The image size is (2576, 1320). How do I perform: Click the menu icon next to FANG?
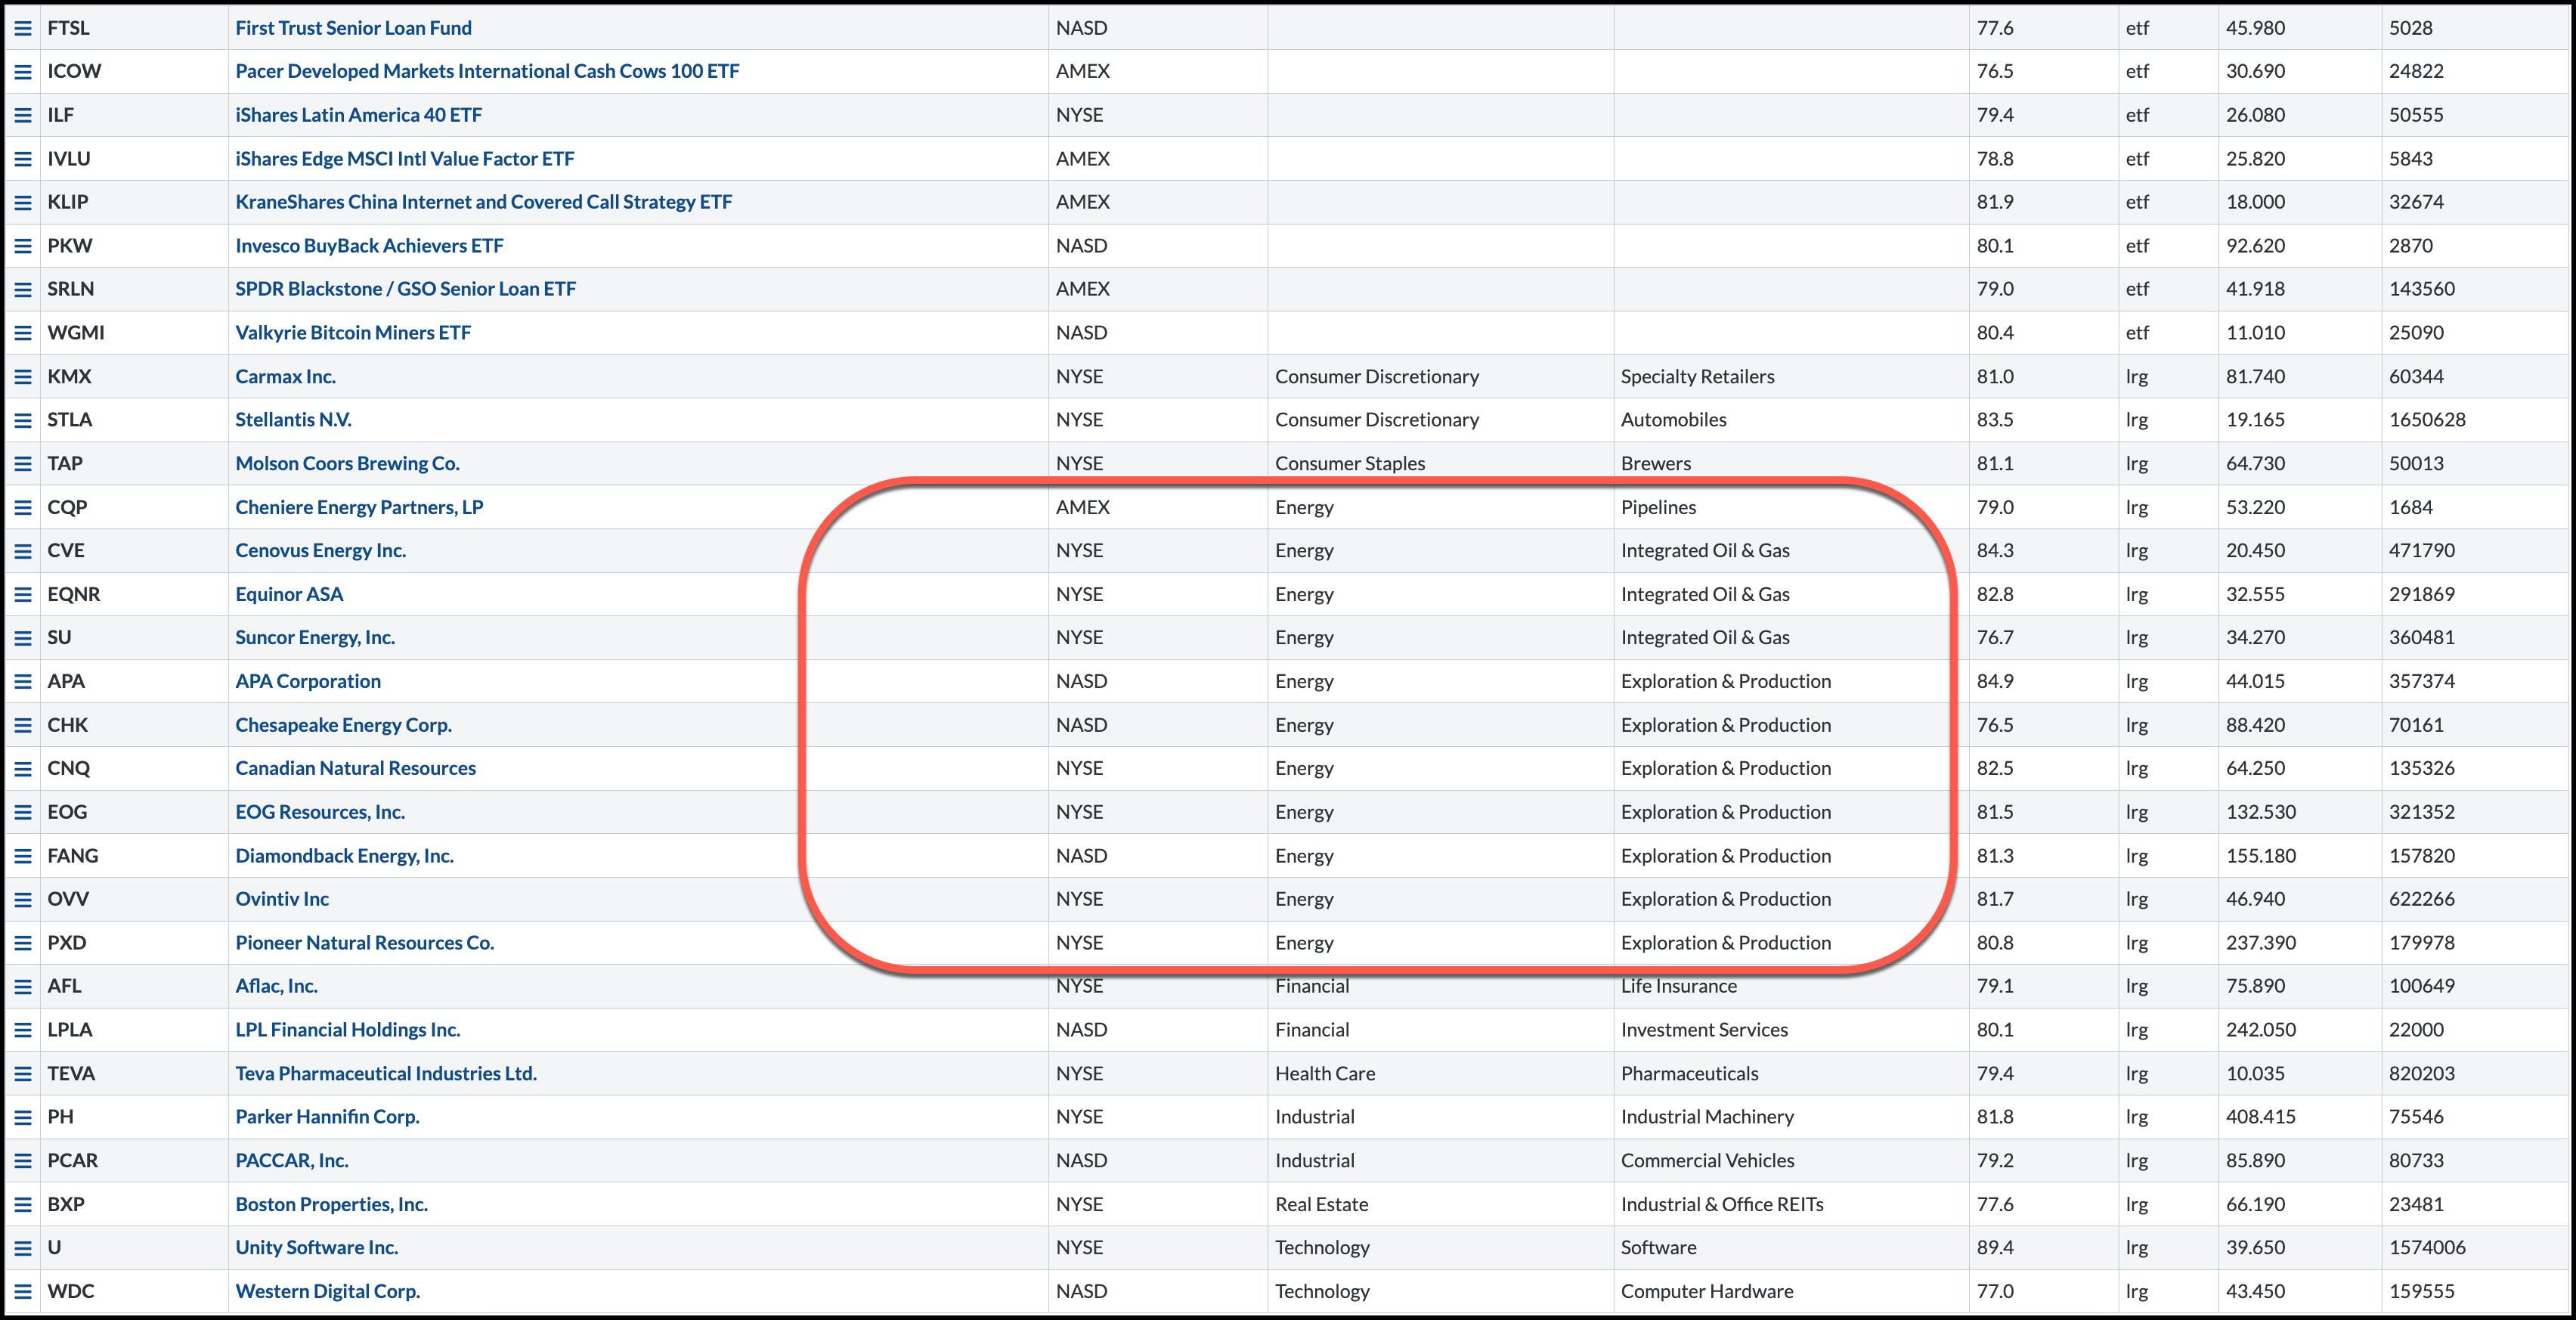(x=22, y=856)
